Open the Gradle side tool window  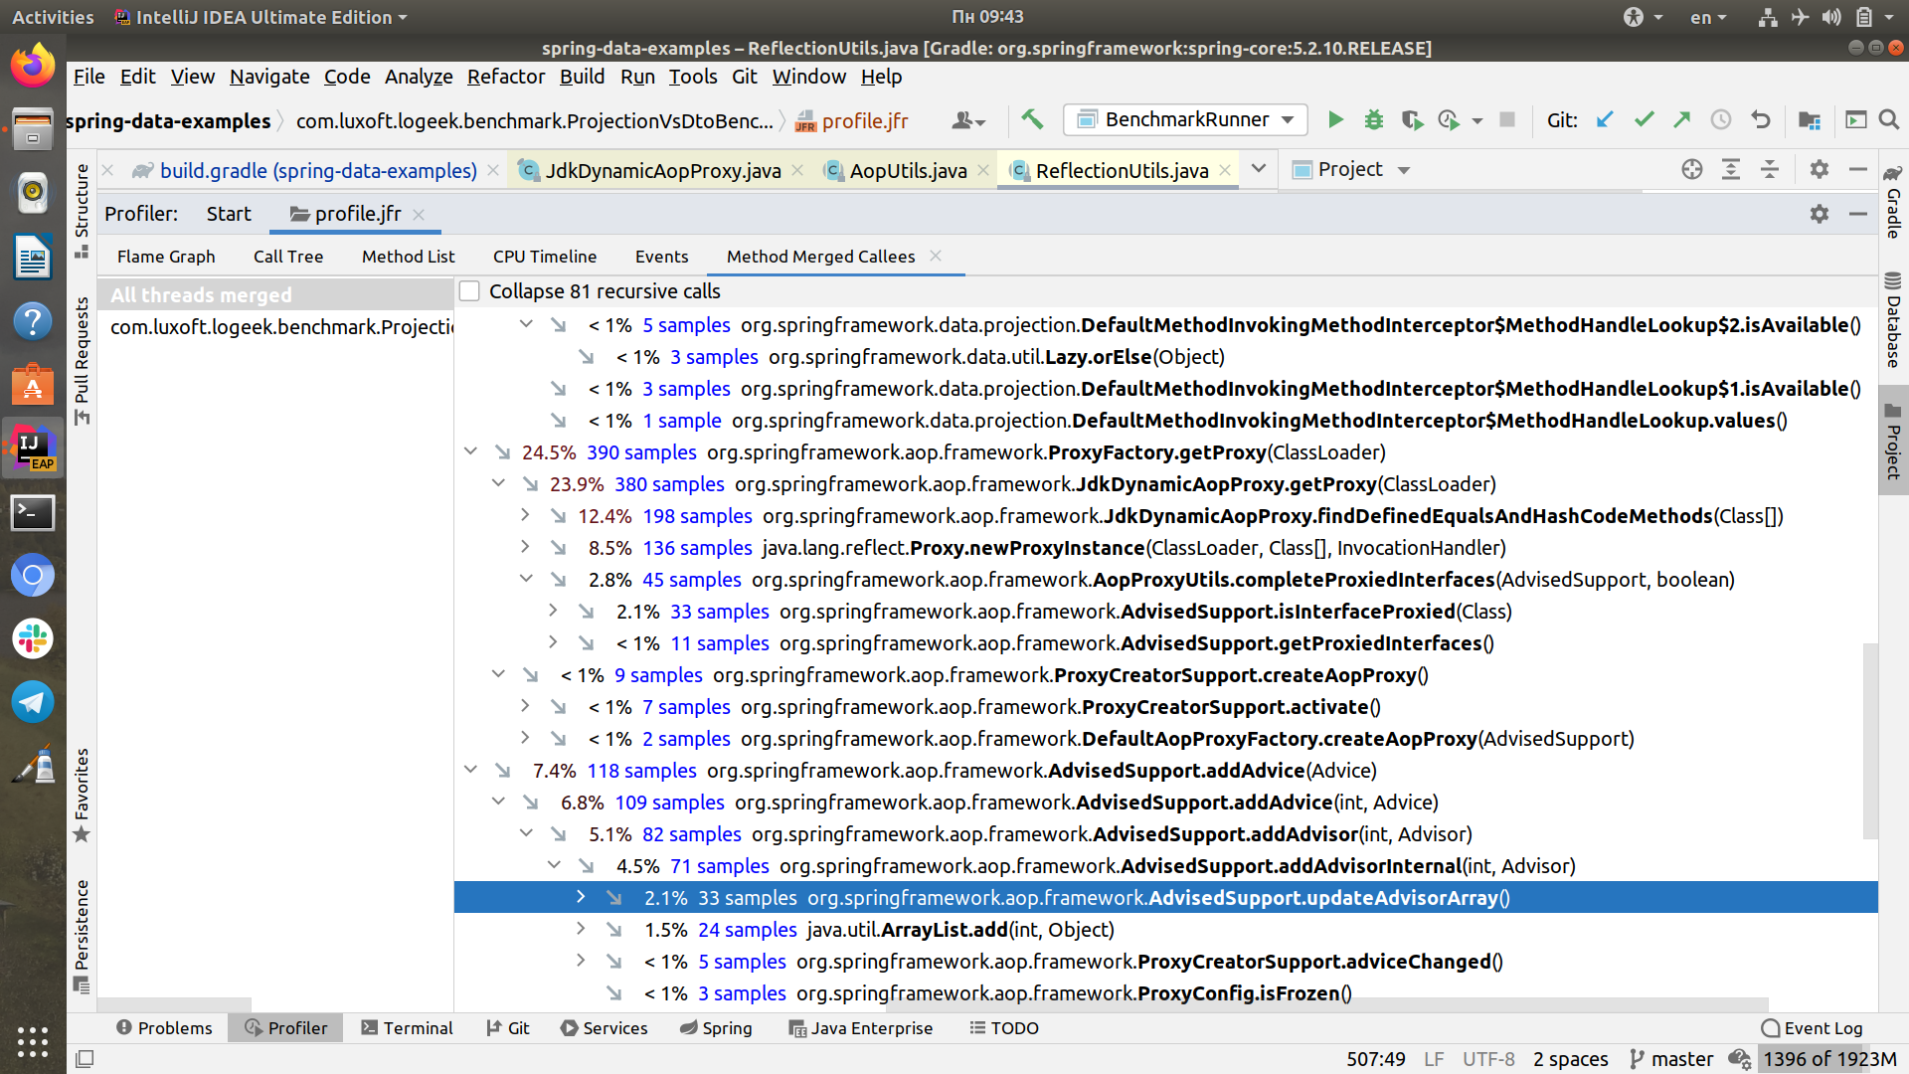(x=1893, y=202)
